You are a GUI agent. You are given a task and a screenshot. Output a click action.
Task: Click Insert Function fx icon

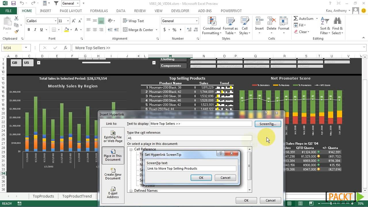click(x=65, y=48)
